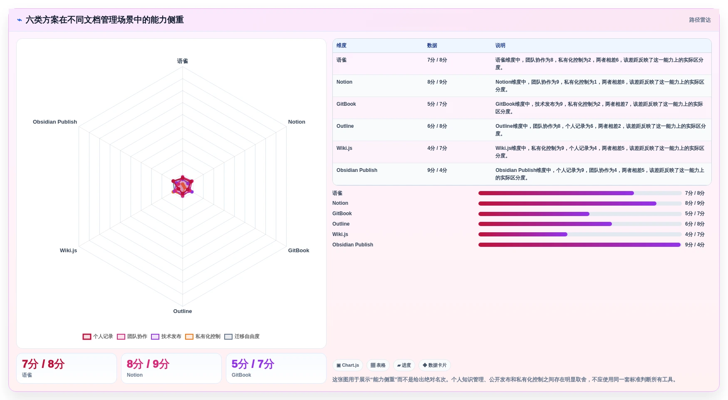Click the Outline progress bar
The image size is (728, 400).
coord(580,224)
